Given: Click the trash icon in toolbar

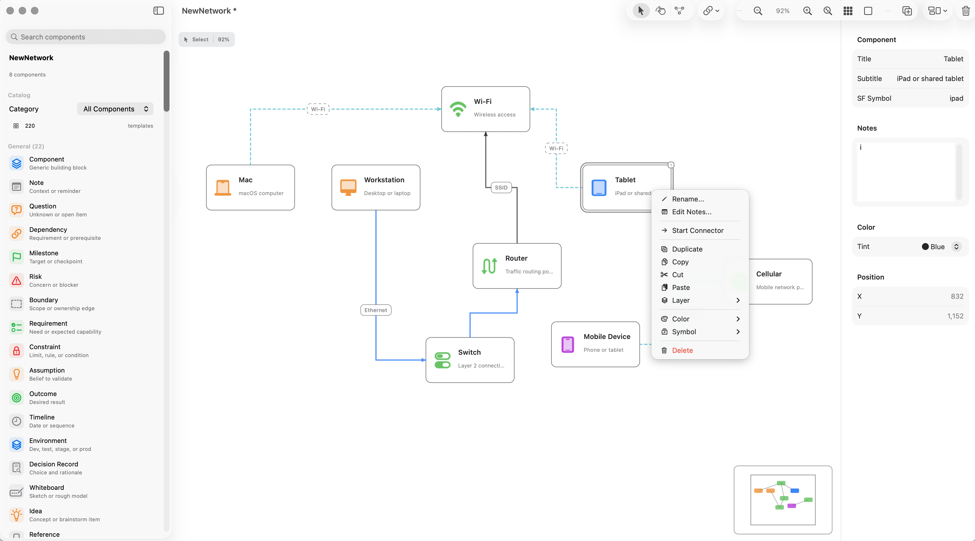Looking at the screenshot, I should (965, 11).
